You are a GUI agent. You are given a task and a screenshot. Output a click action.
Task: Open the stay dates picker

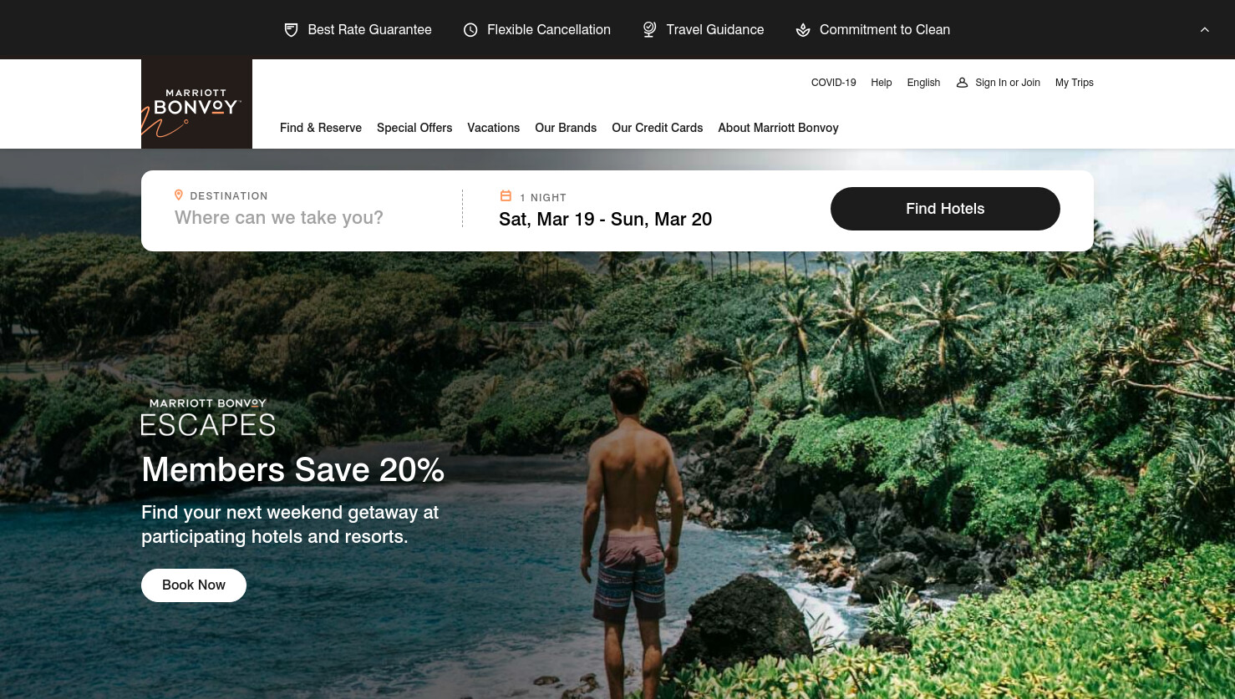[605, 219]
